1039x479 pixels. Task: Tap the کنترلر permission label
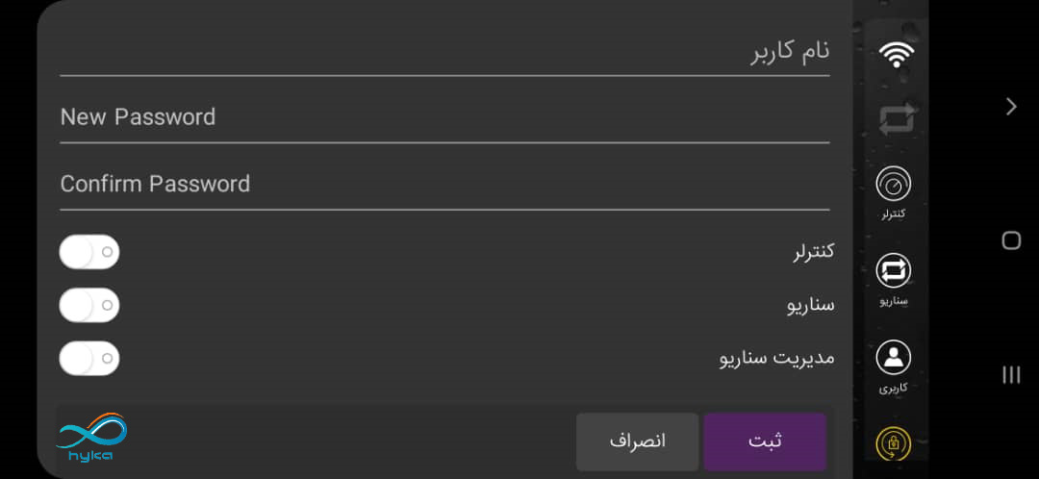click(x=813, y=252)
